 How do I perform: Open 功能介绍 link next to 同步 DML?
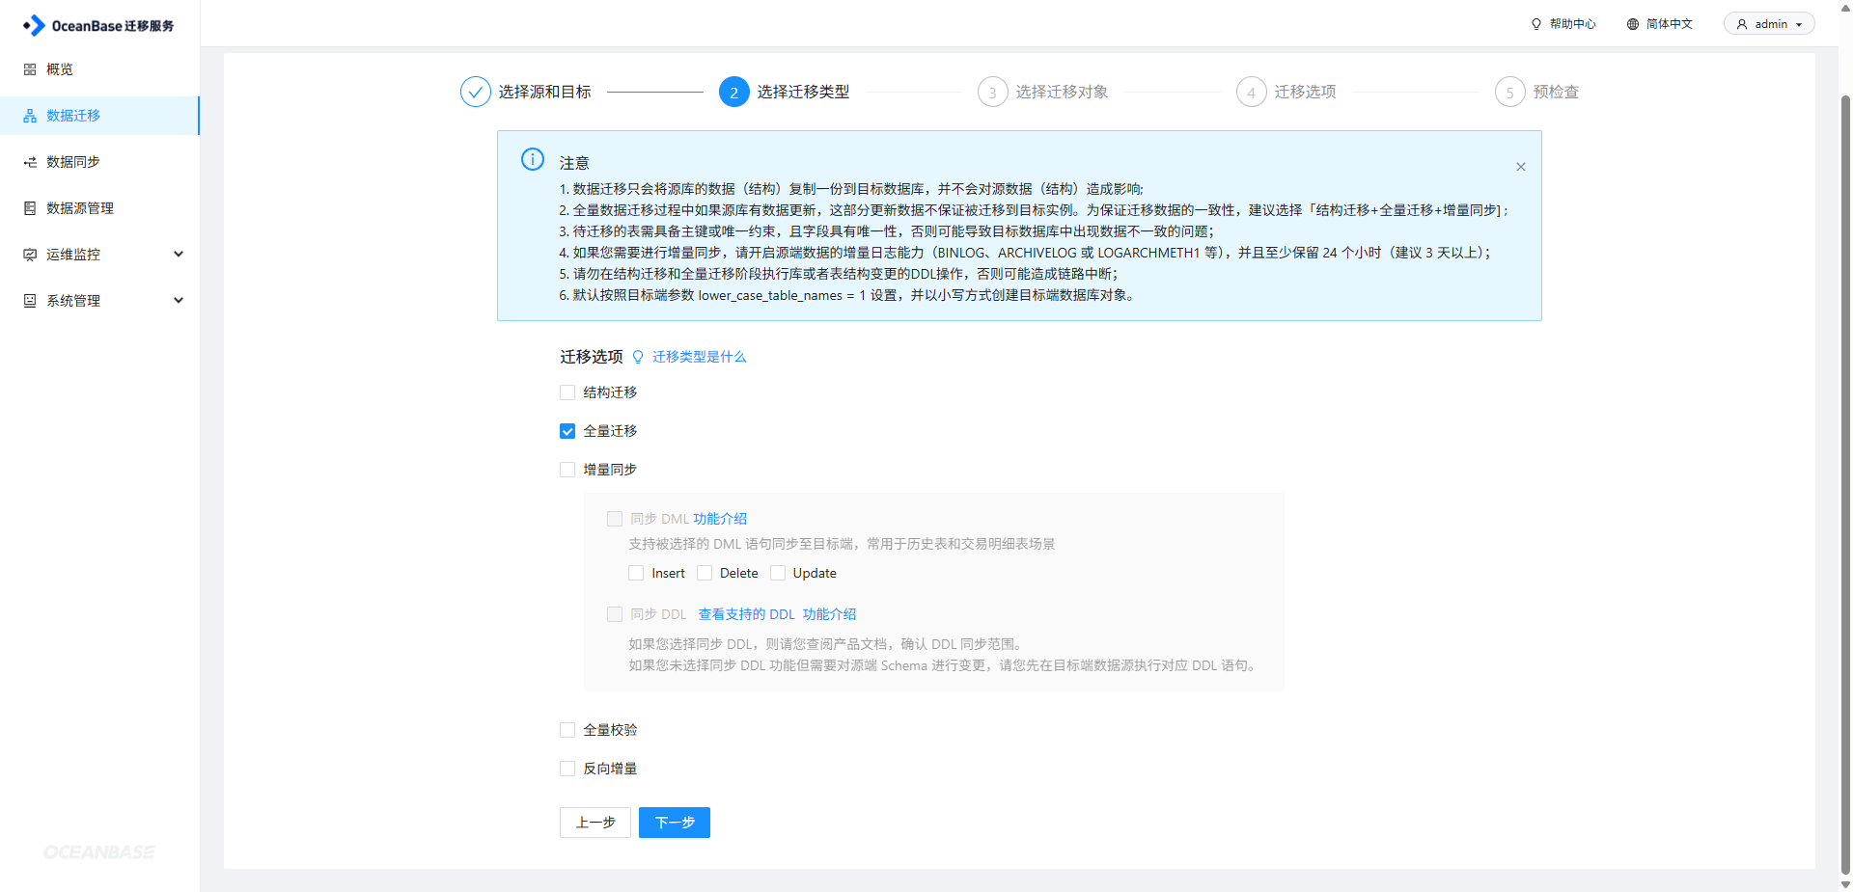click(x=720, y=519)
